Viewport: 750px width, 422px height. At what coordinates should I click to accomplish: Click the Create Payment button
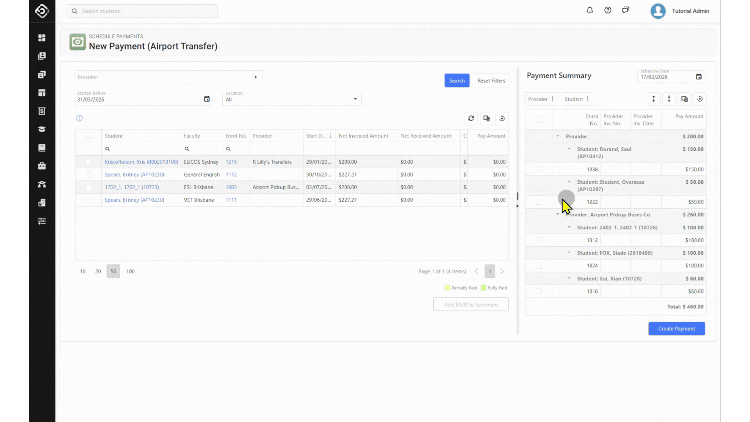pos(676,329)
